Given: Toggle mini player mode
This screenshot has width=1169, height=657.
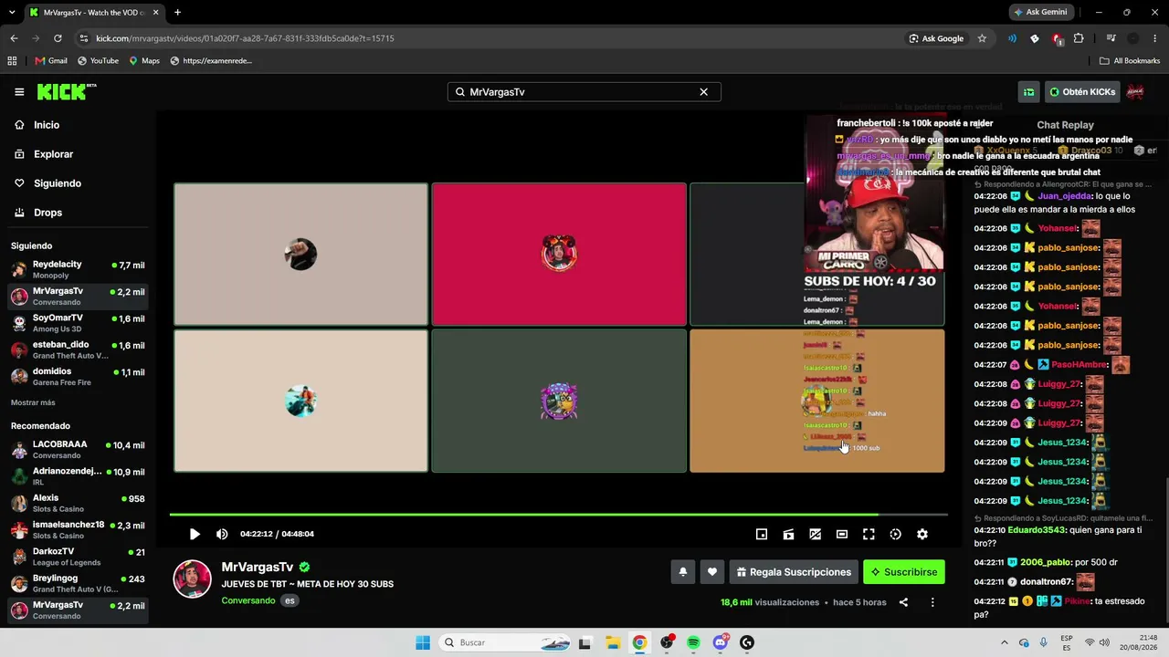Looking at the screenshot, I should pos(762,534).
